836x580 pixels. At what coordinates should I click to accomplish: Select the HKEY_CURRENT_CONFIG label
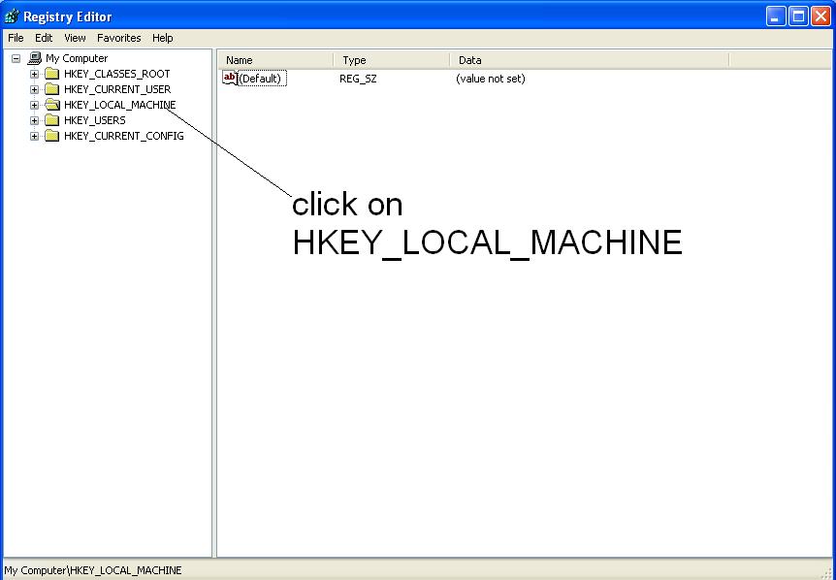[124, 136]
